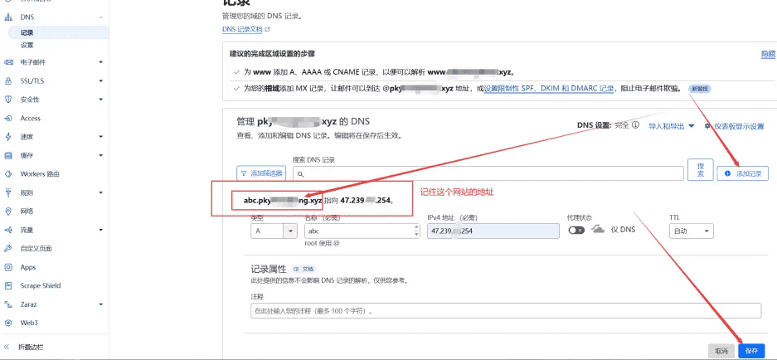Click the proxy status cloud icon

click(x=598, y=230)
